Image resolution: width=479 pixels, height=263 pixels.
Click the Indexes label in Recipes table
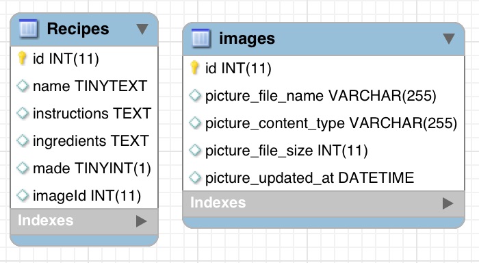point(46,221)
